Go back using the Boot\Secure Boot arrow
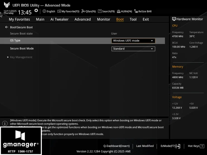207x155 pixels. (7, 27)
